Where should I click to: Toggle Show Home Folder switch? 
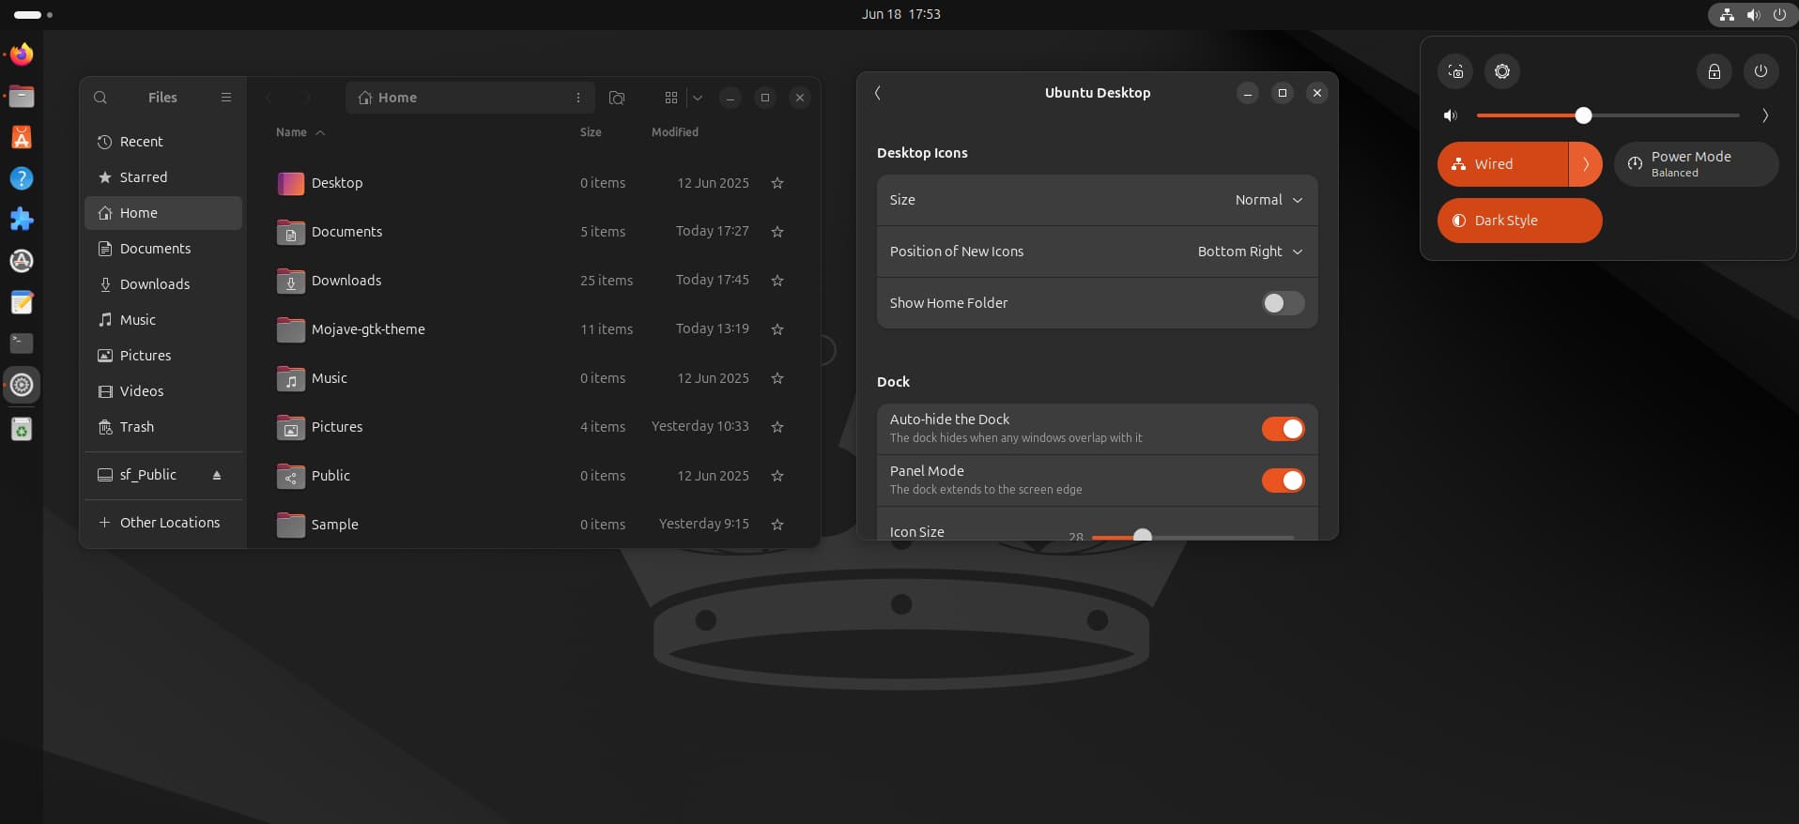pos(1283,303)
